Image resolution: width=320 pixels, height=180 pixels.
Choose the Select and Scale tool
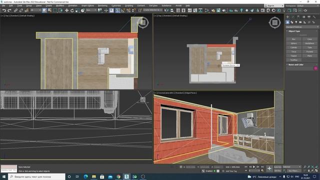pos(77,10)
